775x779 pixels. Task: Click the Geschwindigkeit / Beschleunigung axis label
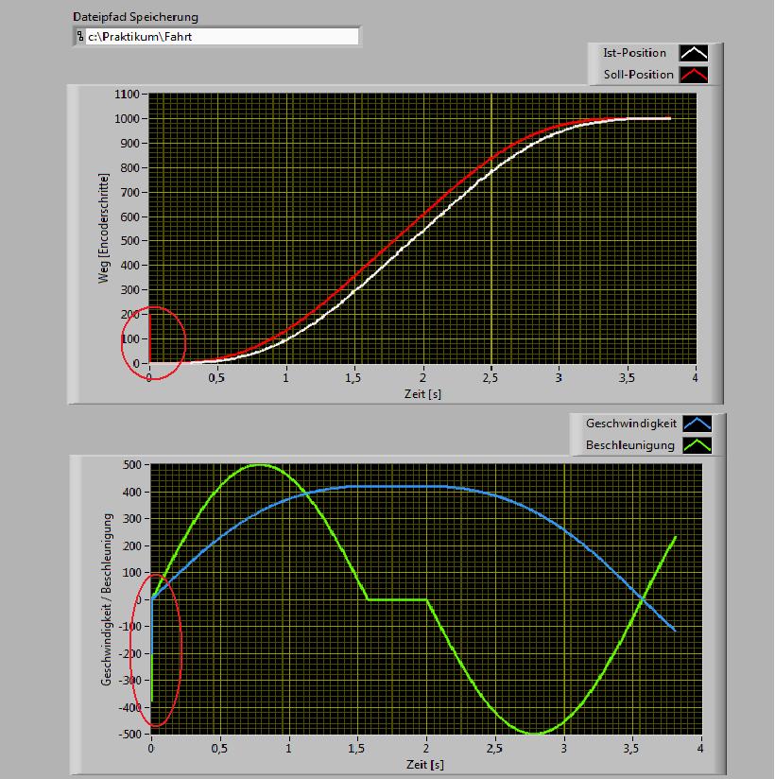click(x=106, y=599)
